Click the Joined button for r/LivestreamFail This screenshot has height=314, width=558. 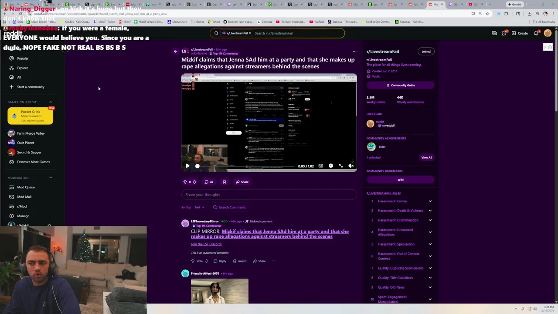426,51
